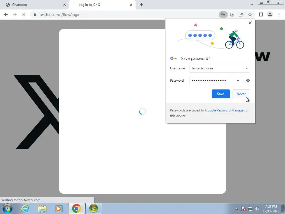Open a new tab with plus button
Viewport: 285px width, 214px height.
(x=142, y=5)
